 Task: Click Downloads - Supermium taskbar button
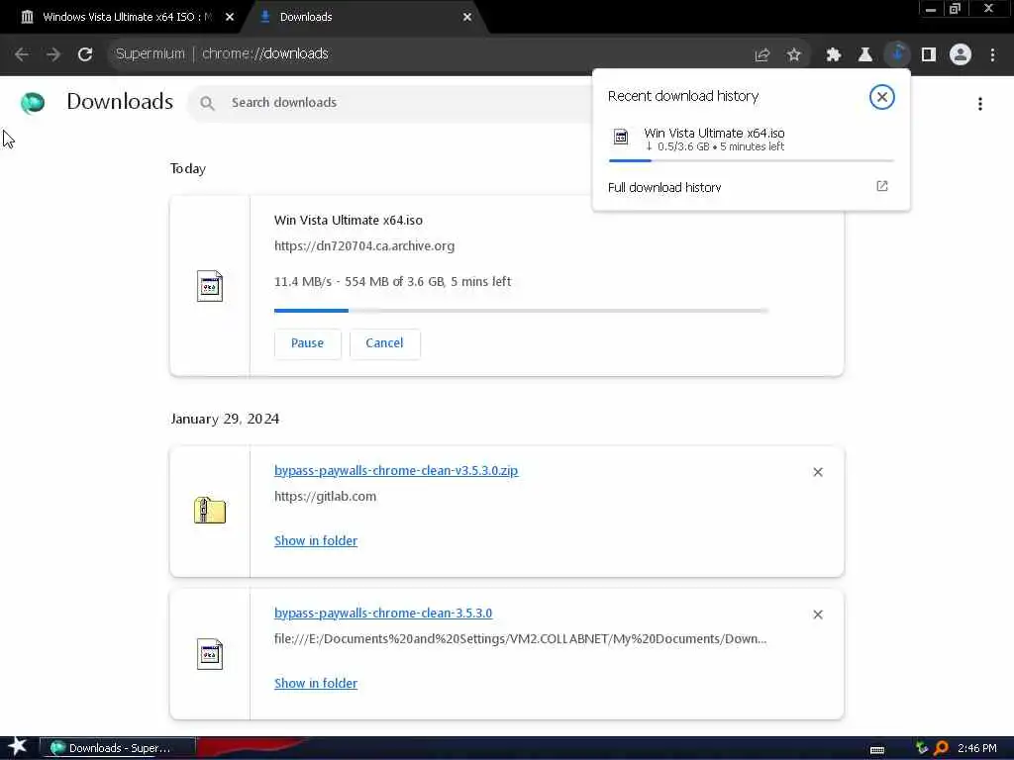tap(118, 748)
